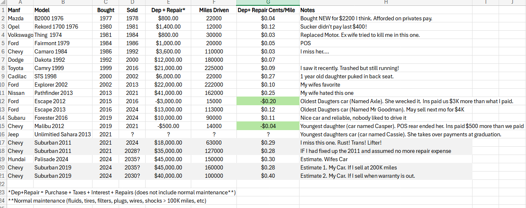Select column B header
Screen dimensions: 526x208
click(x=63, y=2)
